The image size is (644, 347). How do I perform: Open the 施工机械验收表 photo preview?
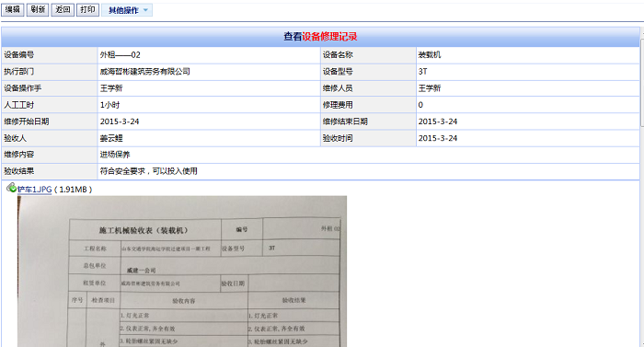tap(182, 272)
